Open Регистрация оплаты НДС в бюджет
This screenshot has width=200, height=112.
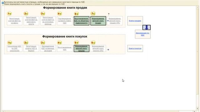(31, 49)
